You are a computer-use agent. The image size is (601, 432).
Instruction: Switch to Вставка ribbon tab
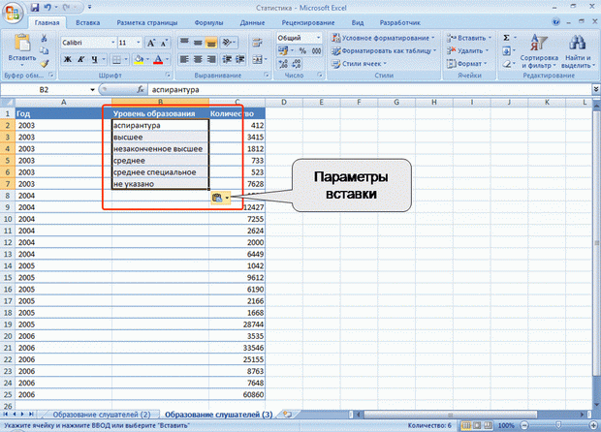pyautogui.click(x=88, y=22)
